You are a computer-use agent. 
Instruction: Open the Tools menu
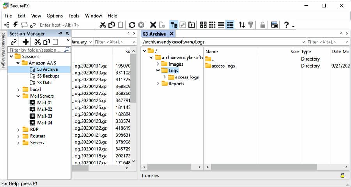point(74,16)
